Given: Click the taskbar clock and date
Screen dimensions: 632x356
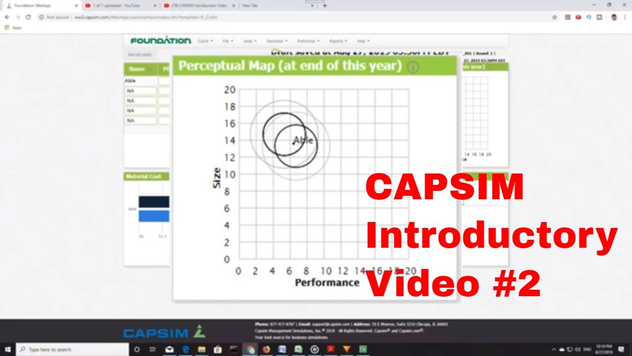Looking at the screenshot, I should (x=603, y=350).
